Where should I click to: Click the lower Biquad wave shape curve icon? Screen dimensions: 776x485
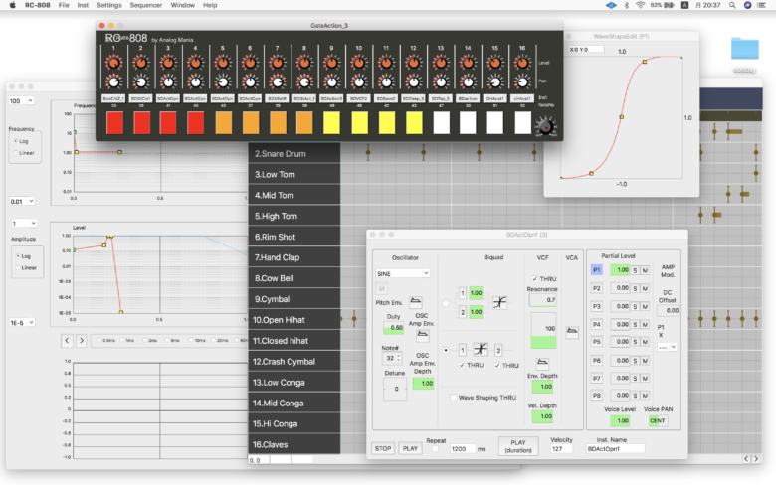coord(481,350)
